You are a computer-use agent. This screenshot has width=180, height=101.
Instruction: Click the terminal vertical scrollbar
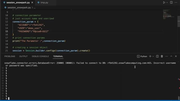(x=179, y=98)
